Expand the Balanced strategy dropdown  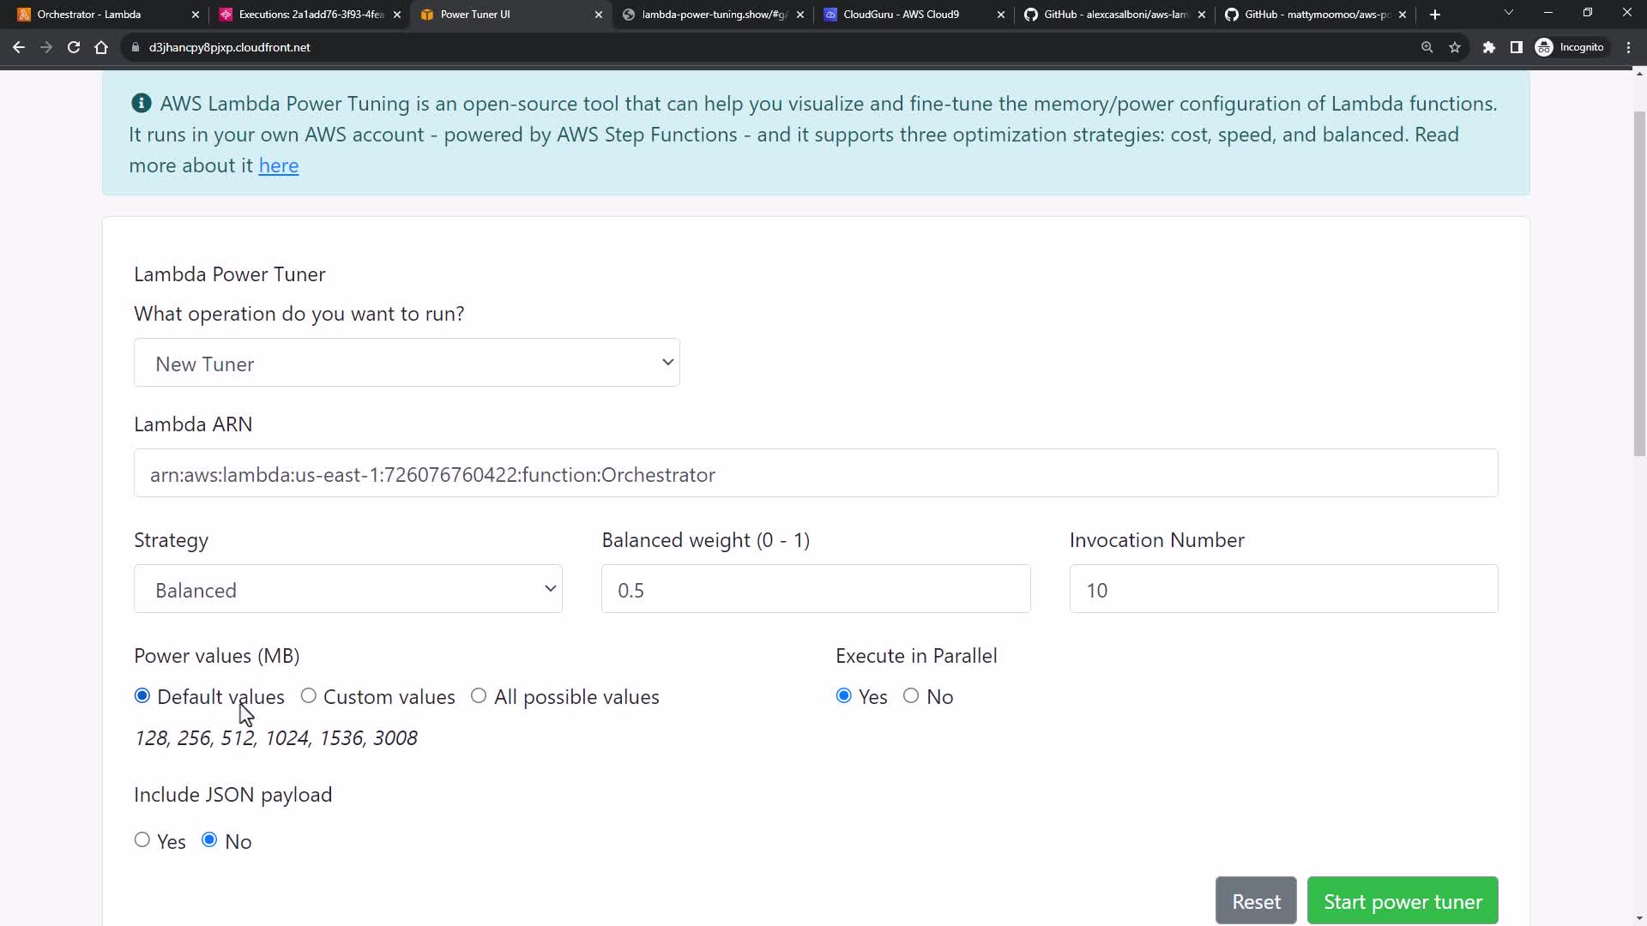pos(347,589)
